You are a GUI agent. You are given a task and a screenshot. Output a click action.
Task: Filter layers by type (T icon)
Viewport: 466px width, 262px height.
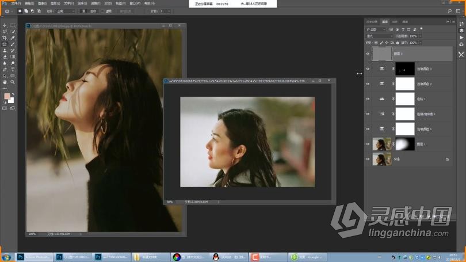[403, 29]
